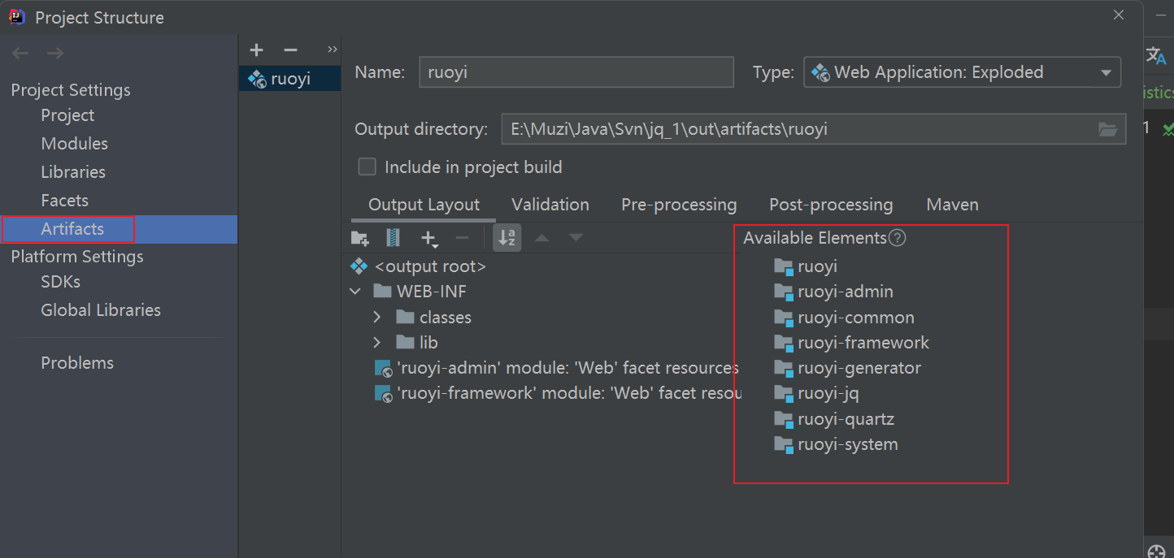Open the Post-processing tab
The height and width of the screenshot is (558, 1174).
pyautogui.click(x=831, y=205)
